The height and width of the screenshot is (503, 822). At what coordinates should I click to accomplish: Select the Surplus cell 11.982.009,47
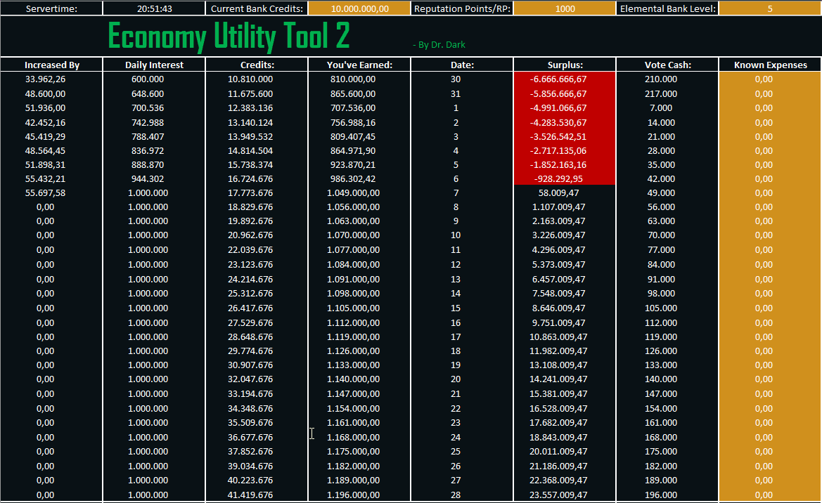558,351
